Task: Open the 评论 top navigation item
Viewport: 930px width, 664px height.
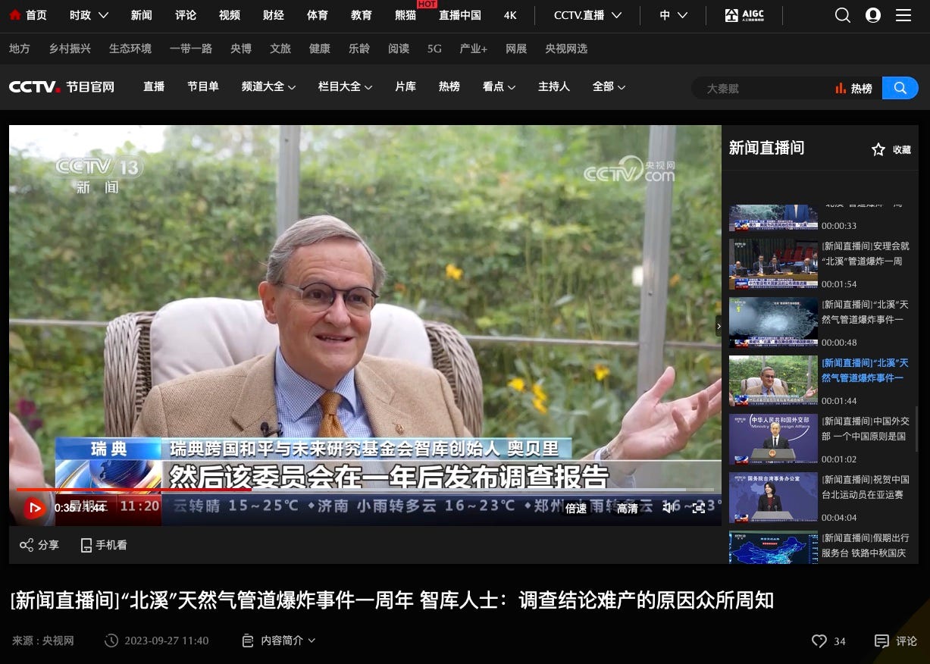Action: click(x=186, y=15)
